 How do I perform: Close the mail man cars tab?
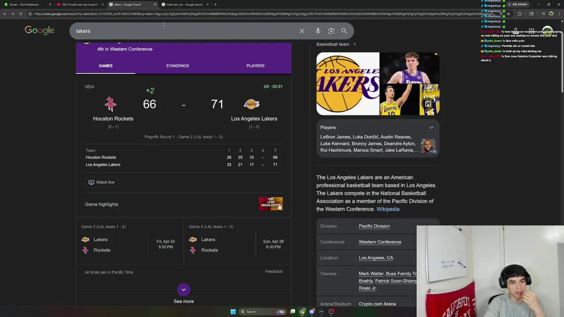click(207, 4)
